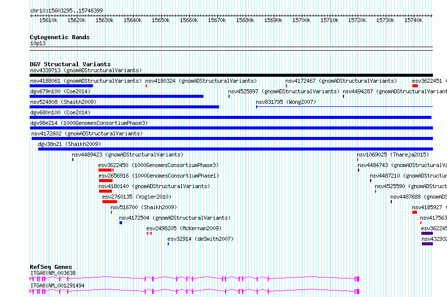Select the red esv3622451 variant bar
This screenshot has height=297, width=447.
415,86
